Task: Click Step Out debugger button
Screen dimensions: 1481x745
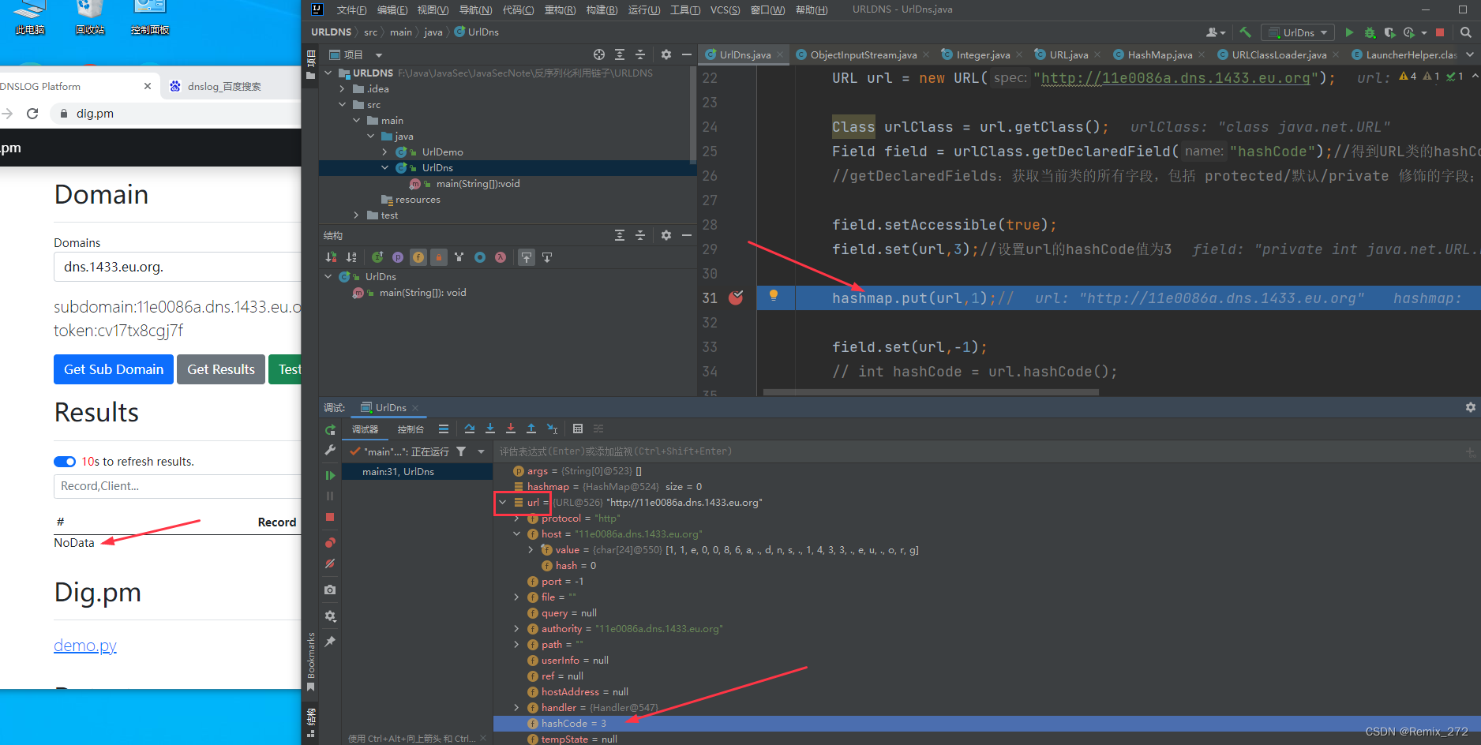Action: [x=531, y=429]
